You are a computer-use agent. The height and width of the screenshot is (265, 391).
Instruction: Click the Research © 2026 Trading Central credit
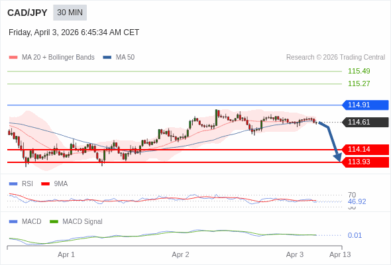click(x=335, y=58)
